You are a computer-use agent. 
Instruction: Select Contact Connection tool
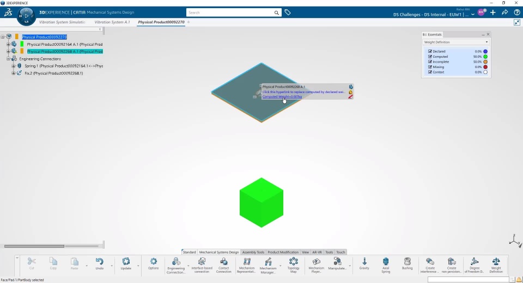coord(224,266)
